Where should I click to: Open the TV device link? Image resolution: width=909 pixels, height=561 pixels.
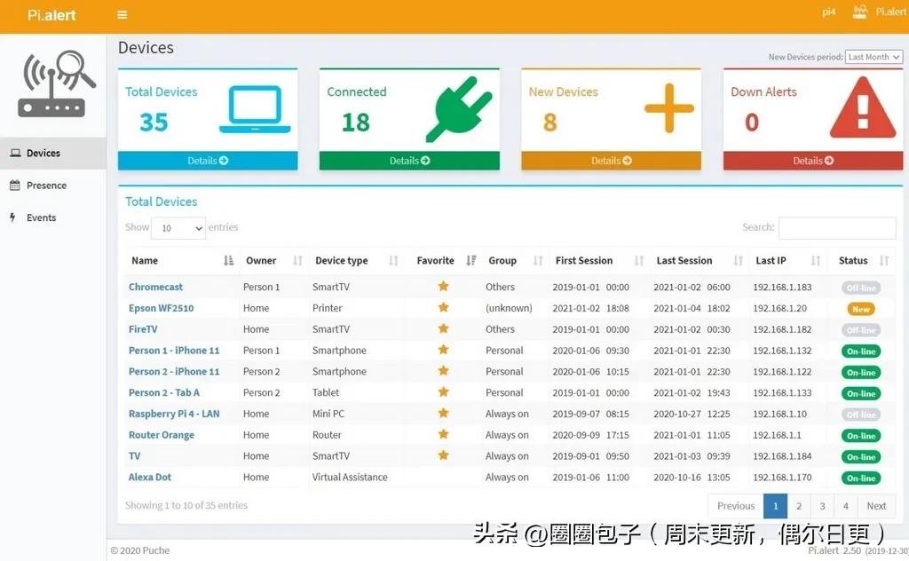tap(135, 456)
